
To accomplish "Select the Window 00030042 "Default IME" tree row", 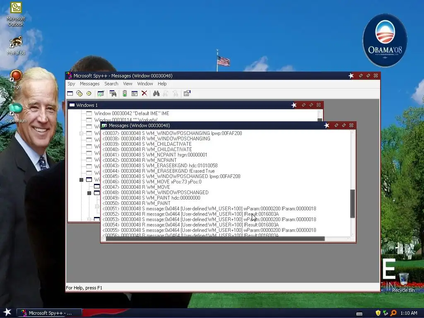I will pos(131,113).
